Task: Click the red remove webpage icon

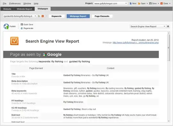Action: [43, 16]
